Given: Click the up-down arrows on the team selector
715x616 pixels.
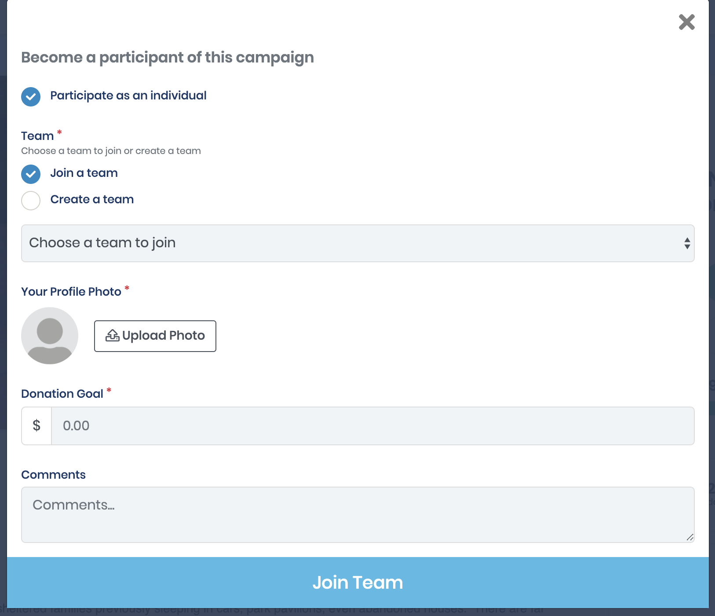Looking at the screenshot, I should [687, 243].
